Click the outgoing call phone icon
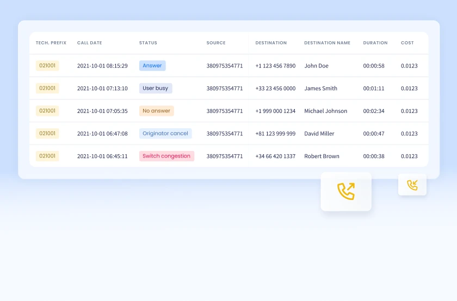 click(346, 191)
